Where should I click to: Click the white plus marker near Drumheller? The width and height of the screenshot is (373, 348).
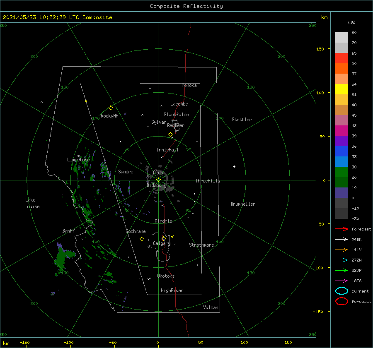click(x=234, y=166)
